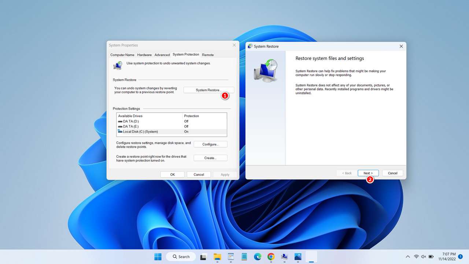Screen dimensions: 469x264
Task: Click the Configure button for restore settings
Action: (210, 144)
